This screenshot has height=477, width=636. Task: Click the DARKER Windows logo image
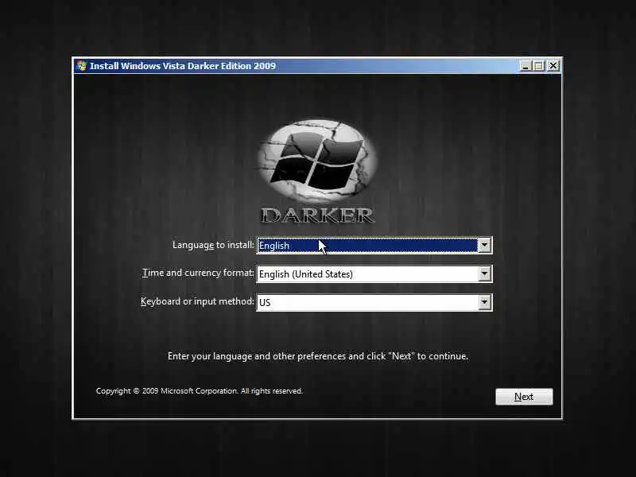pyautogui.click(x=317, y=171)
